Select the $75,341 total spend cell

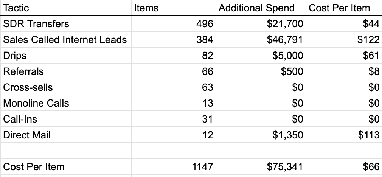point(261,166)
